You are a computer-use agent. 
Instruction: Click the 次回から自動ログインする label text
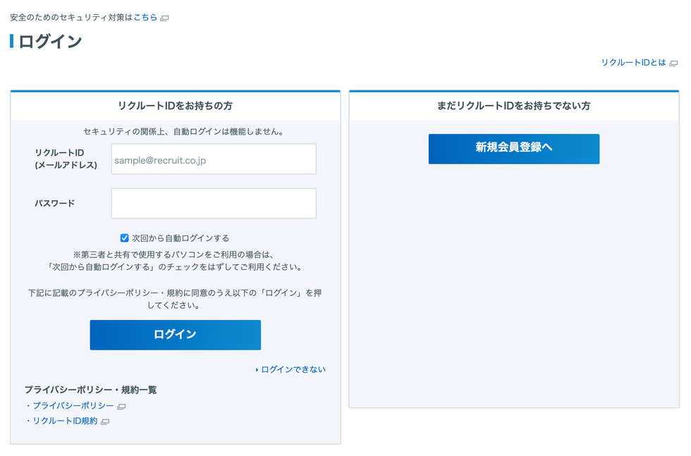[181, 238]
